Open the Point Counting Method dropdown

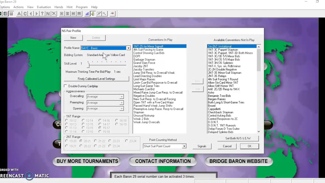tap(184, 146)
